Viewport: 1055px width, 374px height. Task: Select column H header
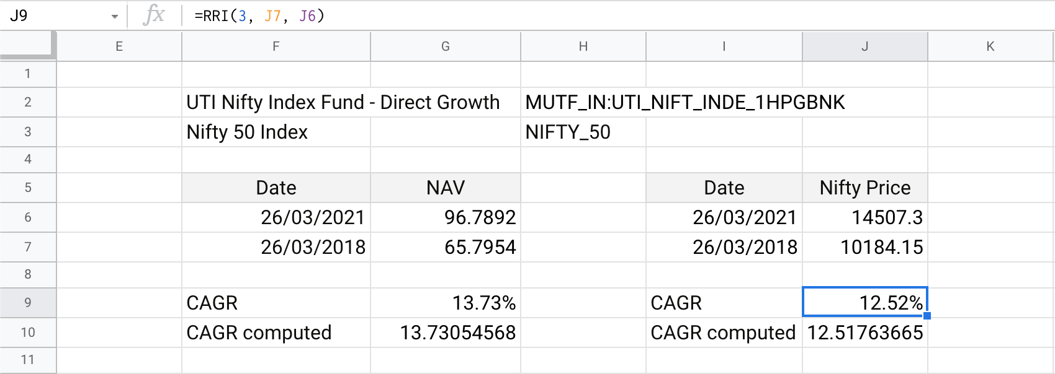click(583, 46)
